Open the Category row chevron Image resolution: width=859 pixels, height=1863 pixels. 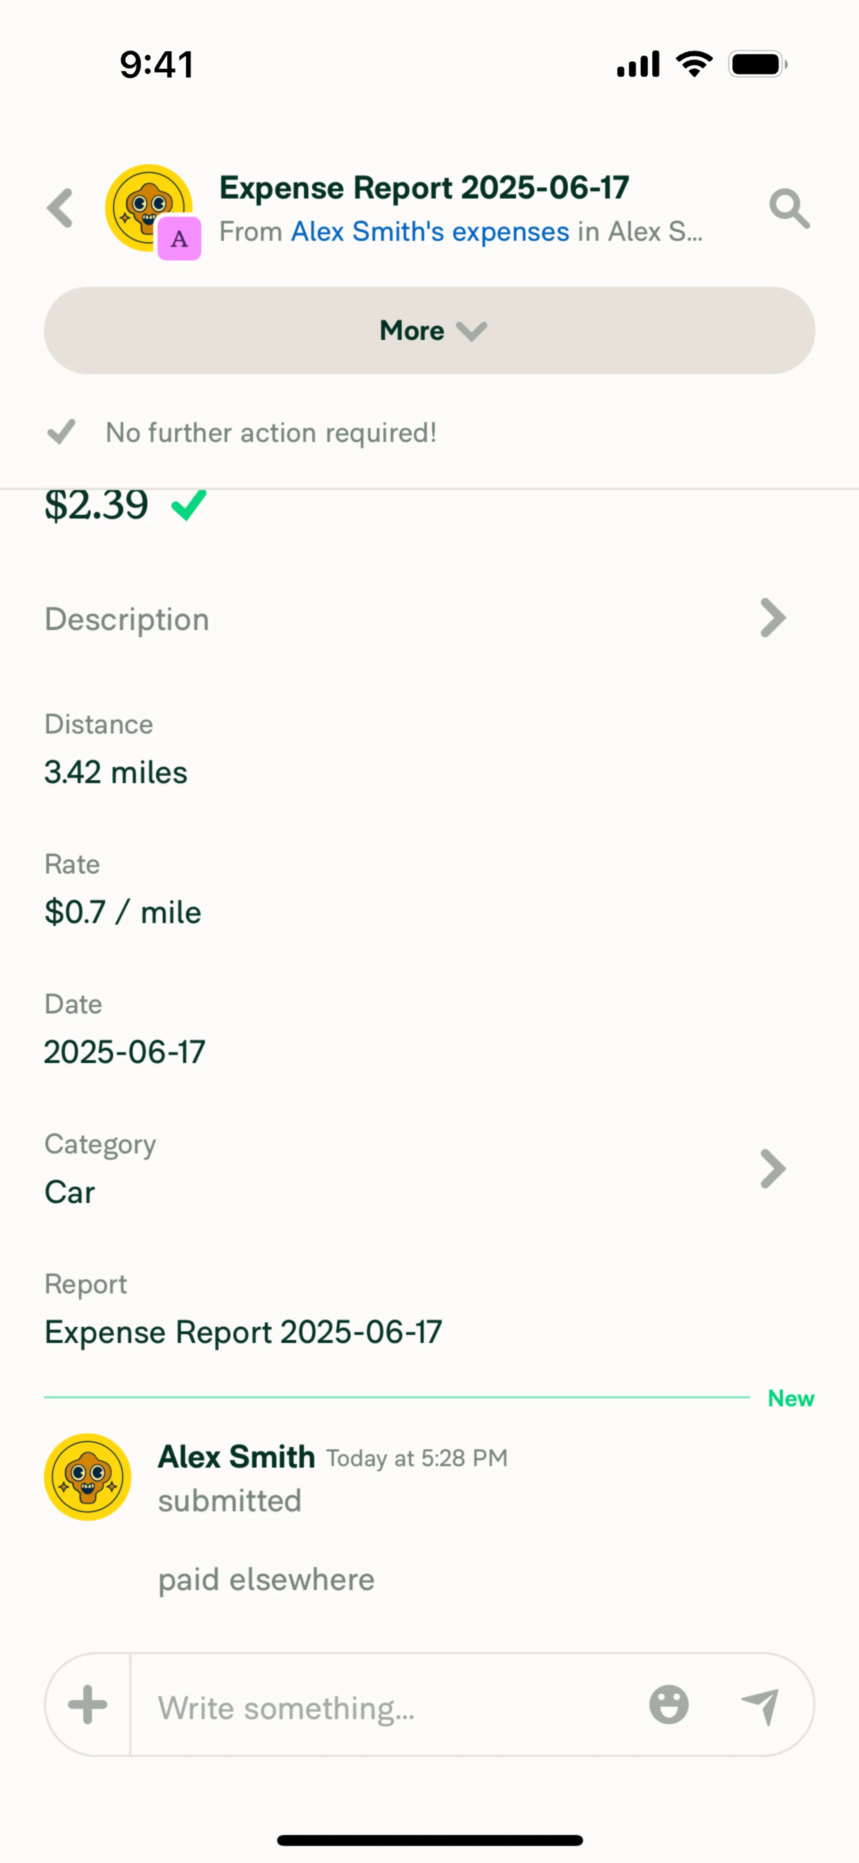(x=772, y=1169)
